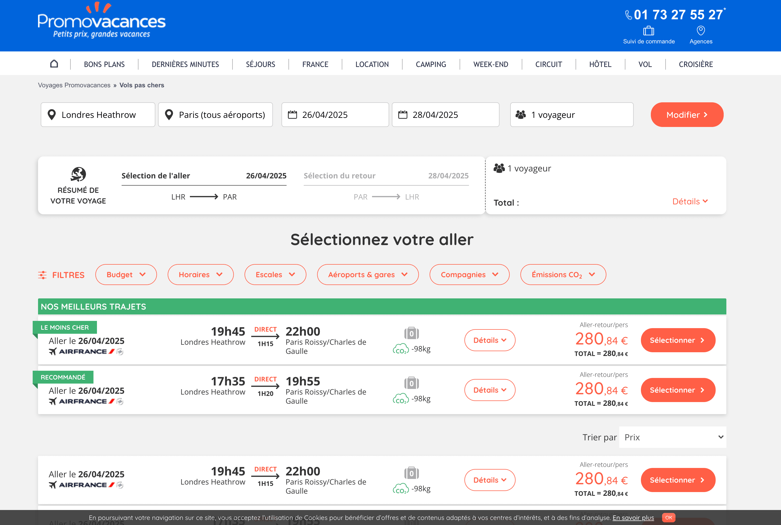The width and height of the screenshot is (781, 525).
Task: Open the Escales filter dropdown
Action: (275, 275)
